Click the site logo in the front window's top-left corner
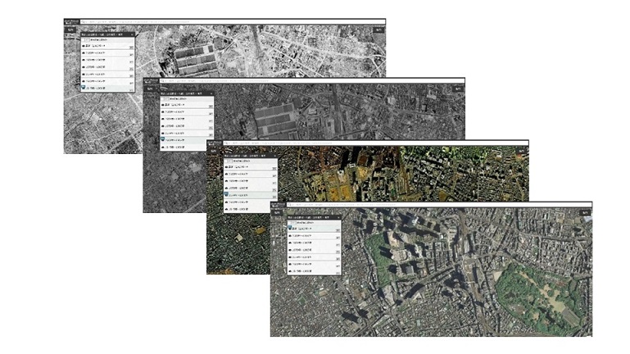Image resolution: width=630 pixels, height=354 pixels. tap(277, 205)
